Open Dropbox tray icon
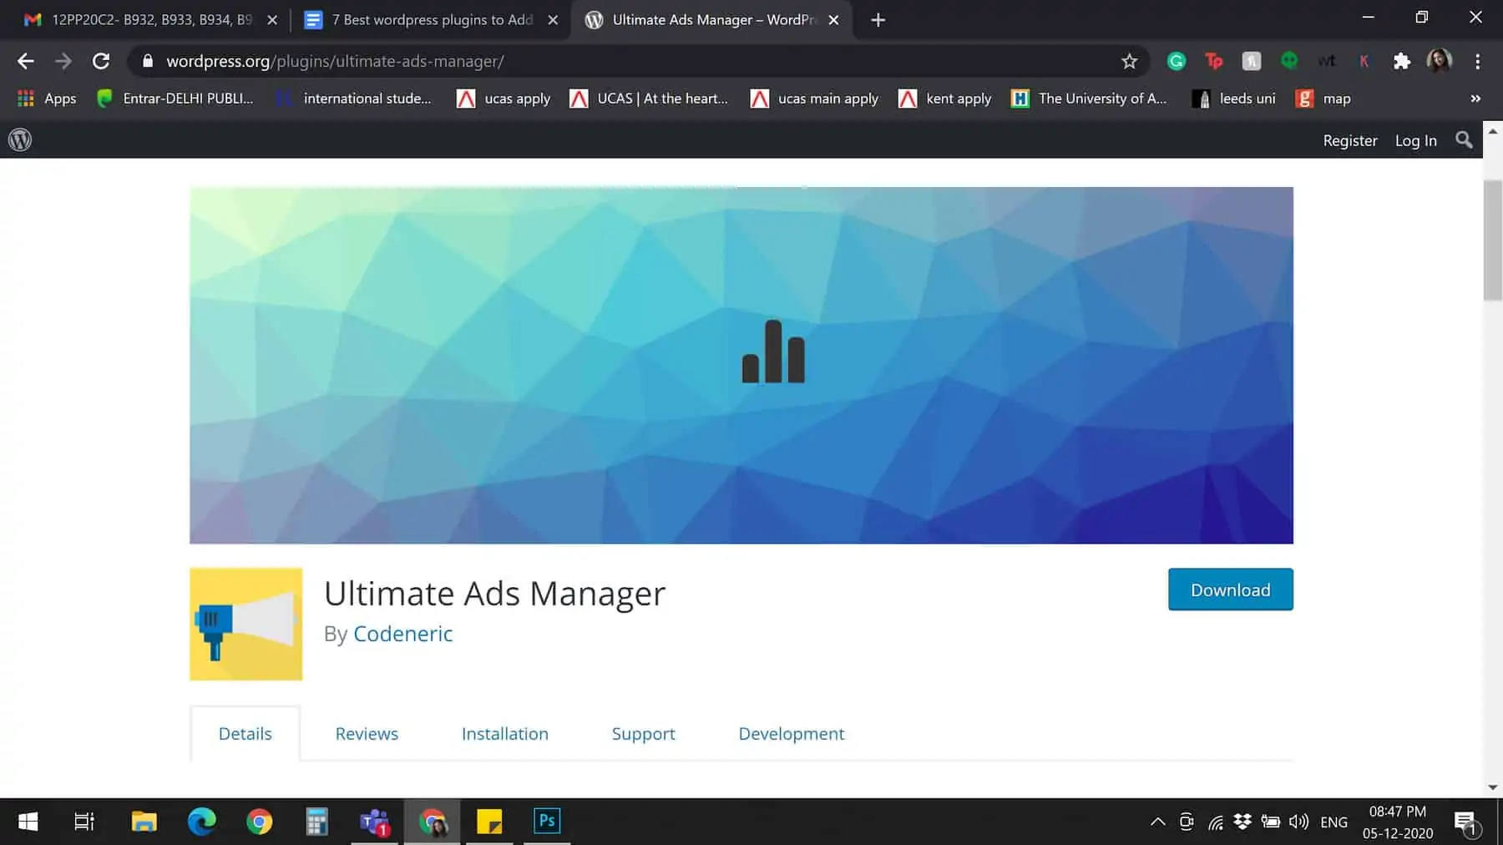Screen dimensions: 1503x845 click(1242, 822)
